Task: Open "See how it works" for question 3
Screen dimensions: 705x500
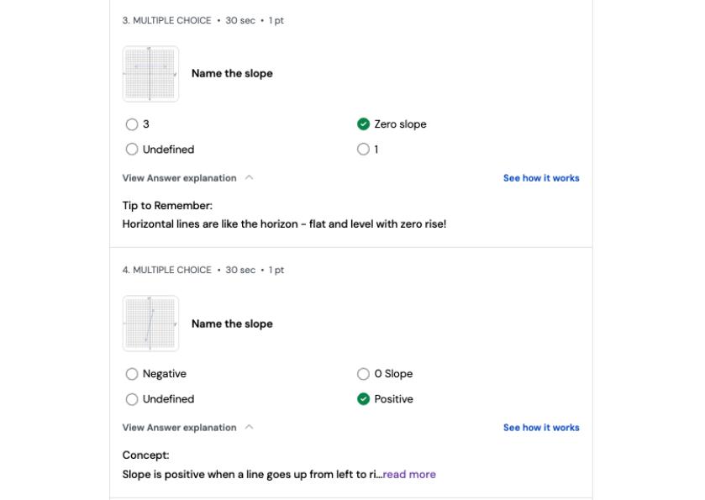Action: (540, 178)
